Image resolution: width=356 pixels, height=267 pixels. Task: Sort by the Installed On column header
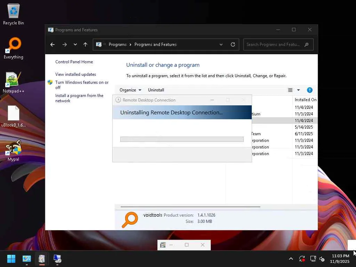pyautogui.click(x=305, y=100)
